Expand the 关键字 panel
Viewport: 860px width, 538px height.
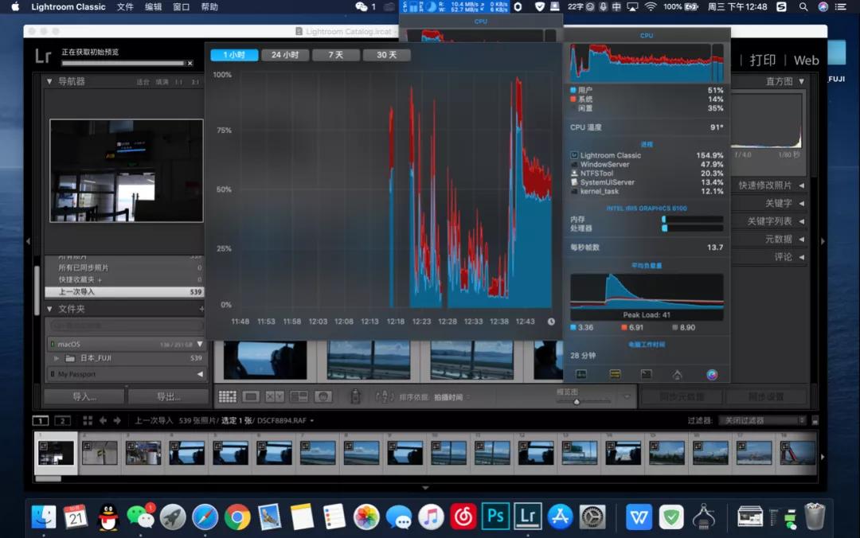pyautogui.click(x=801, y=203)
